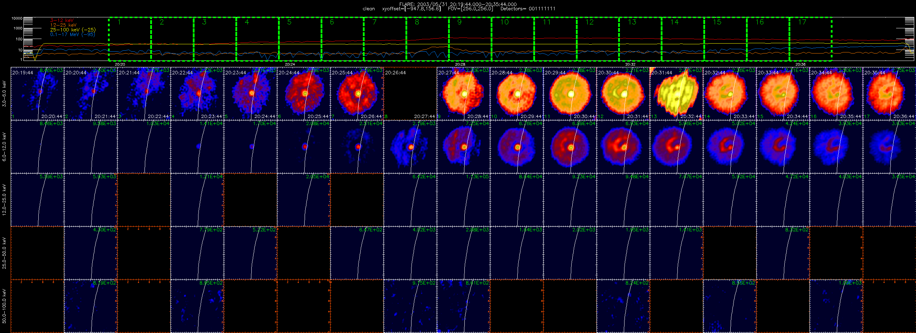Open the 25-50 keV panel labeled 8.32E+02
Screen dimensions: 916x333
(783, 253)
